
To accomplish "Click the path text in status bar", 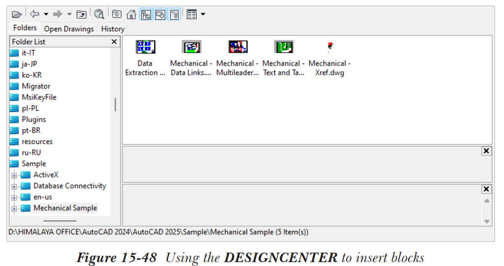I will (158, 232).
